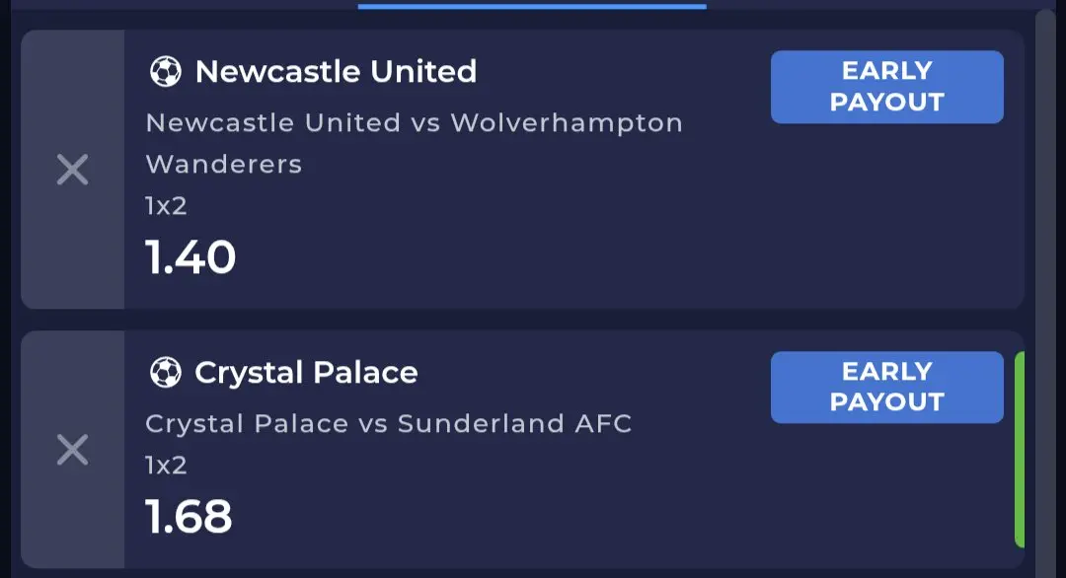Click the 1.68 odds value
The width and height of the screenshot is (1066, 578).
(189, 516)
